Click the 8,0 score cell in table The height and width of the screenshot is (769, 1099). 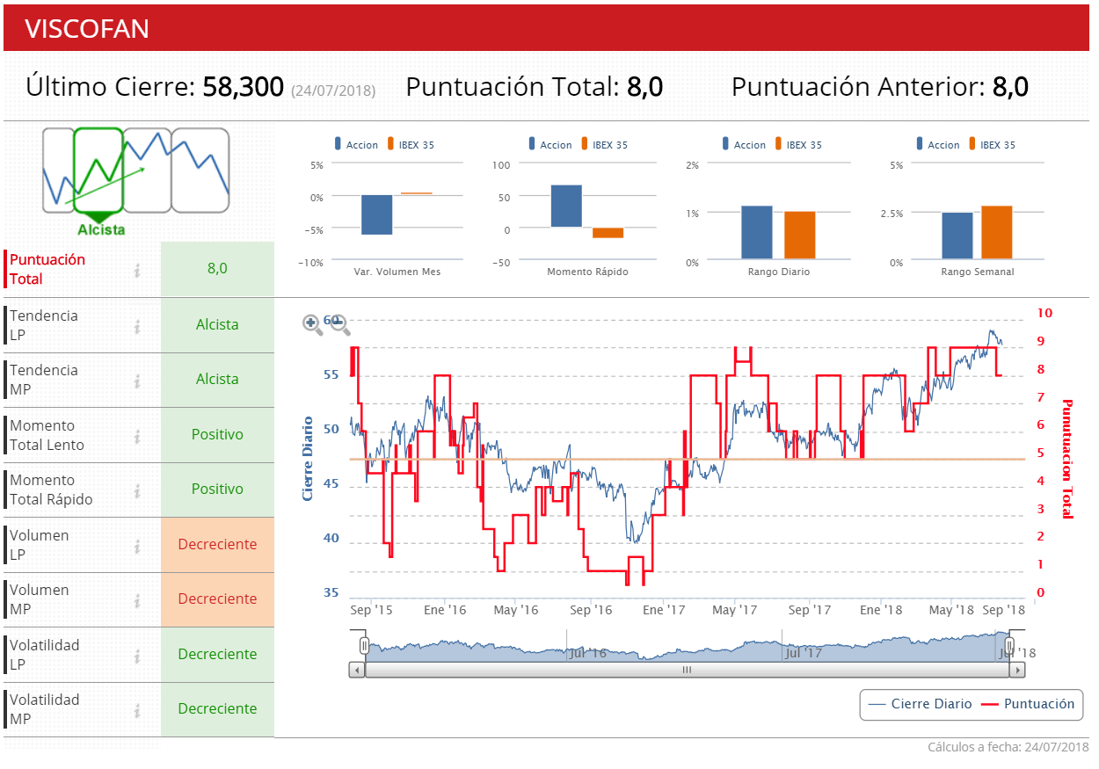[x=217, y=269]
